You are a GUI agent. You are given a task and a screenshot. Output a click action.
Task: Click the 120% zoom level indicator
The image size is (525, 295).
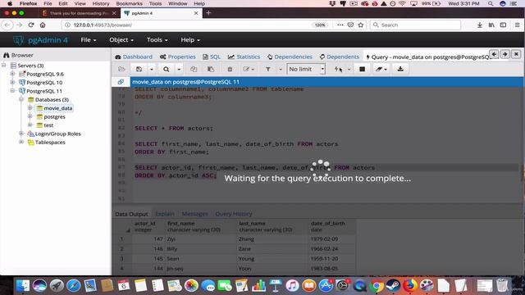320,25
